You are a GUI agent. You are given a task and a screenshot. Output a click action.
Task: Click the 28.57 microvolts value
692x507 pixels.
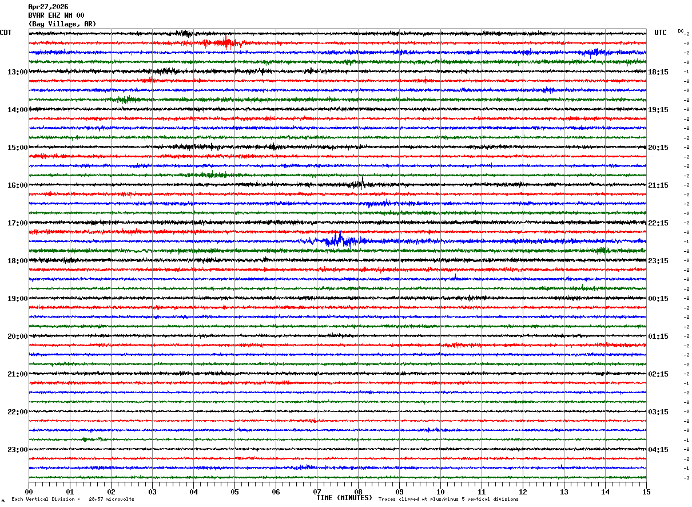pyautogui.click(x=112, y=499)
